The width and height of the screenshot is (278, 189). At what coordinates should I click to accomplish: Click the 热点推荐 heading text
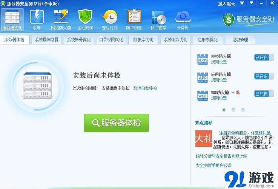[204, 123]
